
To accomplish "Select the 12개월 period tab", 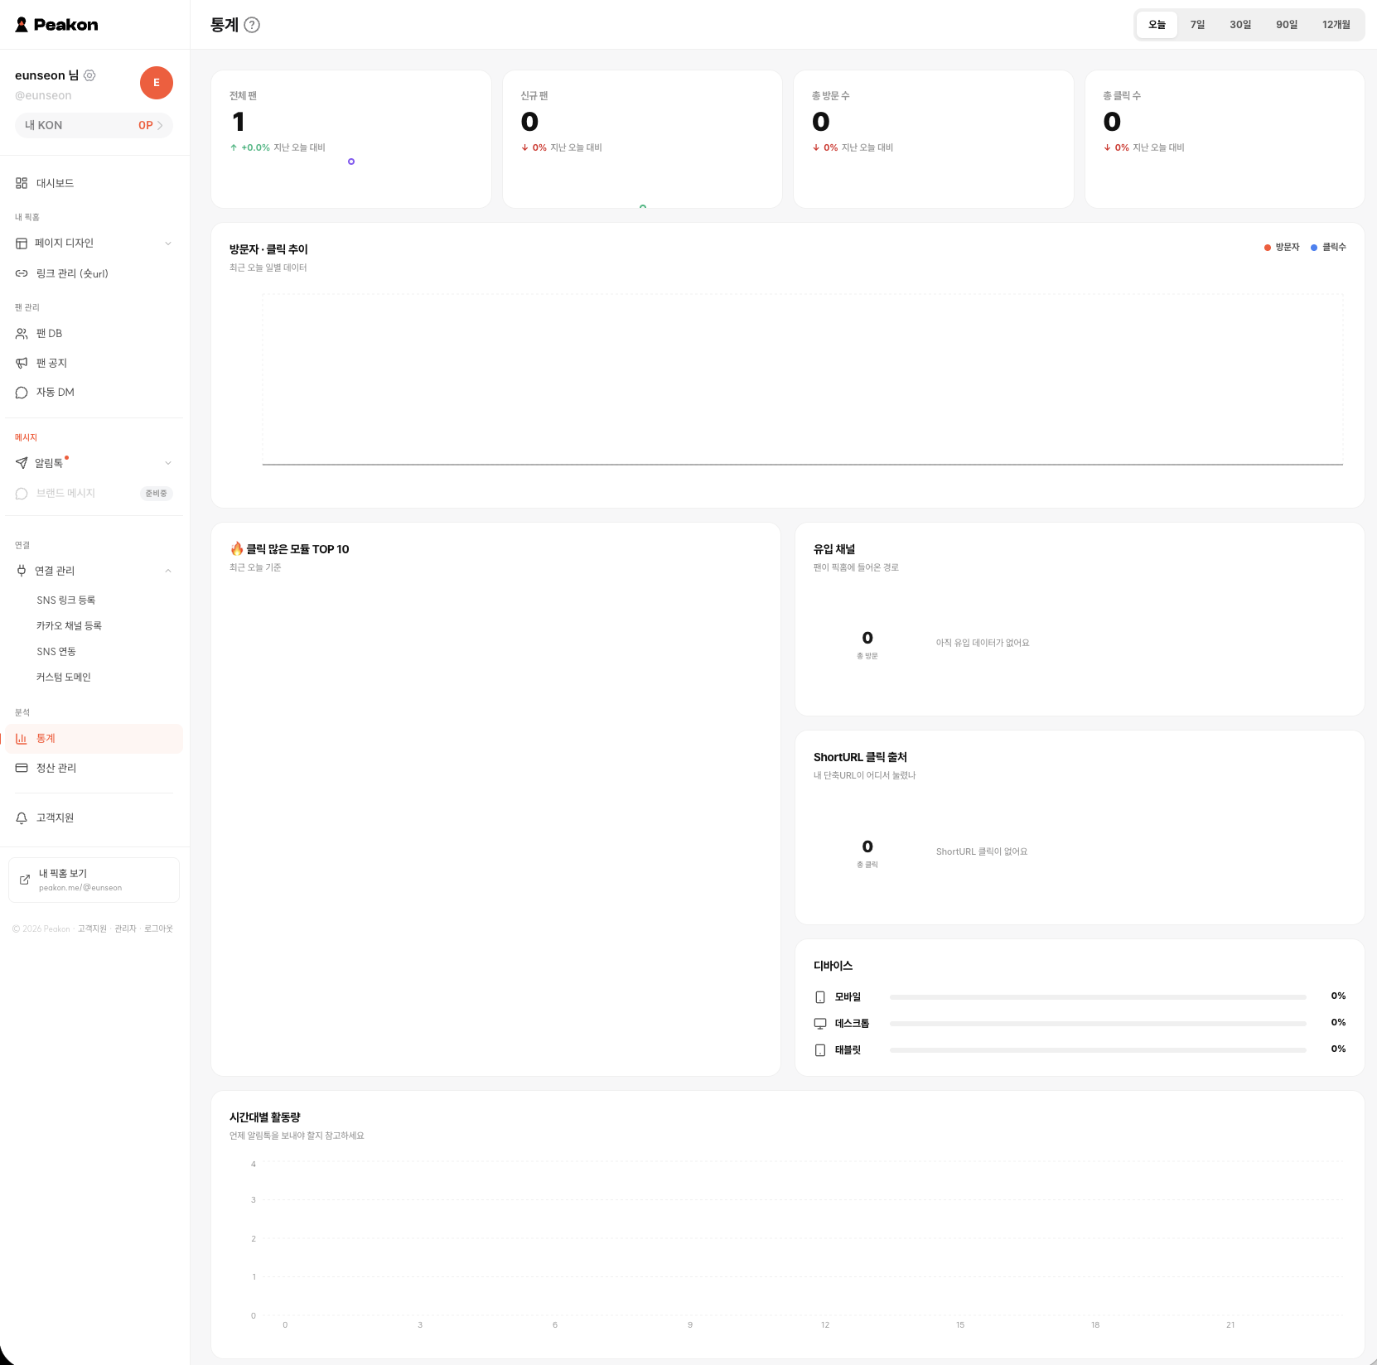I will coord(1336,25).
